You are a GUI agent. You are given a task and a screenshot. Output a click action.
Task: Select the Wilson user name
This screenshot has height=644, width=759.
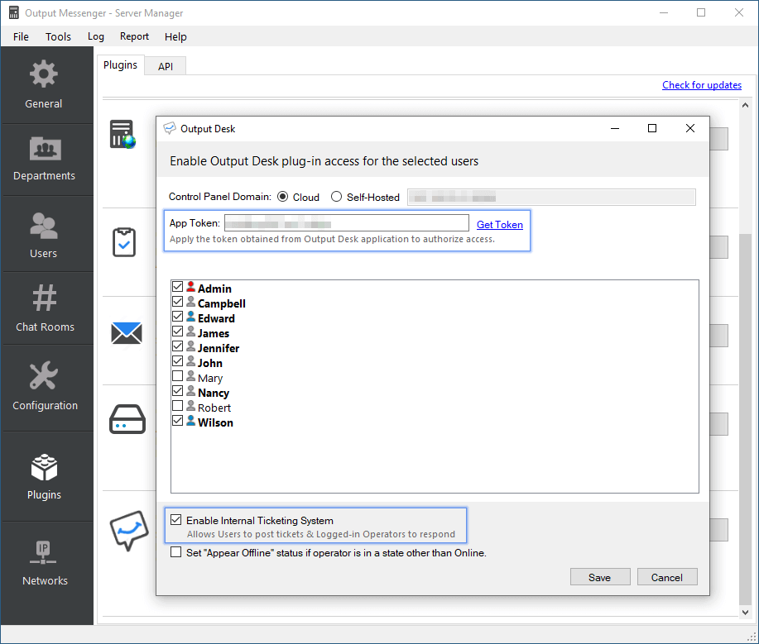click(x=215, y=423)
